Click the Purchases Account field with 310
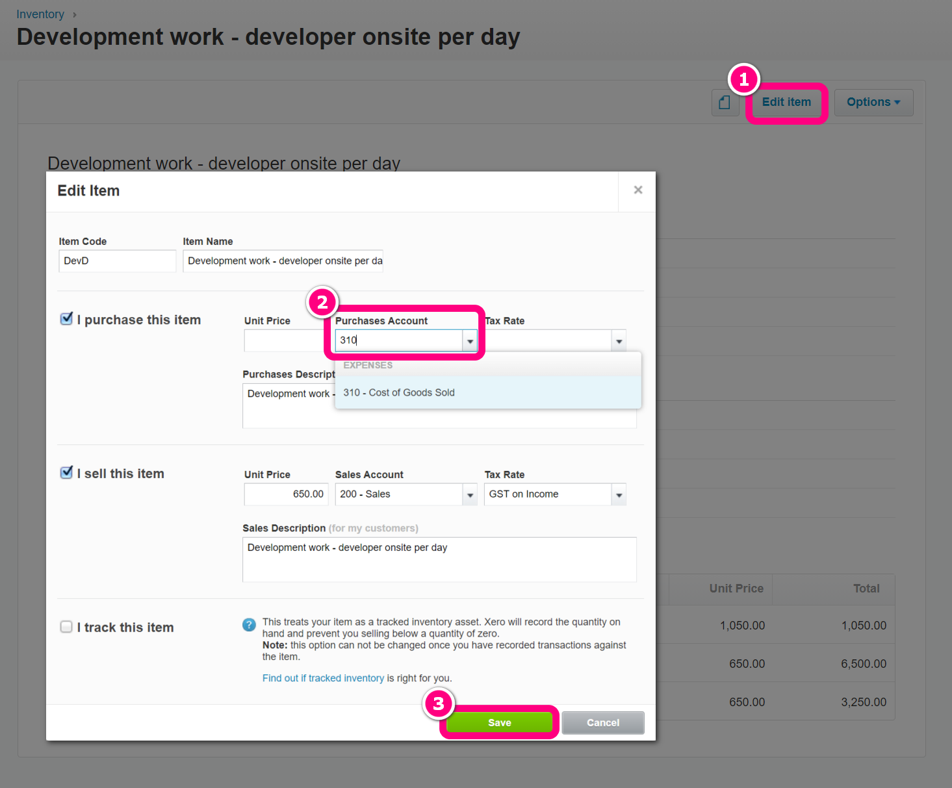The image size is (952, 788). [398, 340]
